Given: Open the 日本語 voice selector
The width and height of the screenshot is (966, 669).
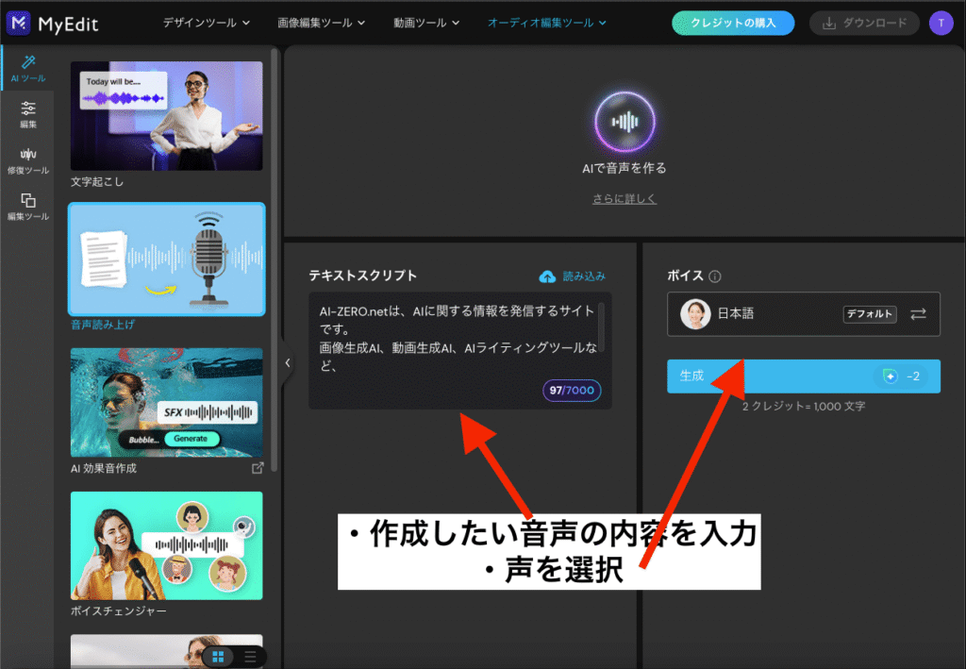Looking at the screenshot, I should 804,313.
